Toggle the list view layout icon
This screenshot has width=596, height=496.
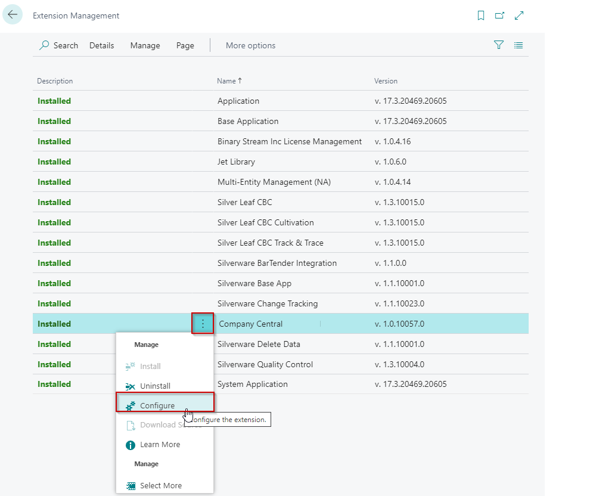point(519,45)
